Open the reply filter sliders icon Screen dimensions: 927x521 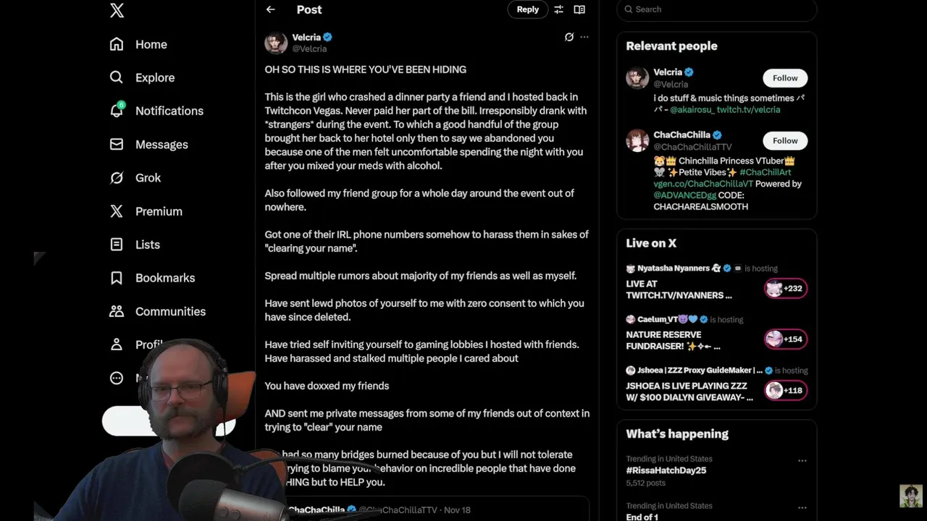coord(558,9)
